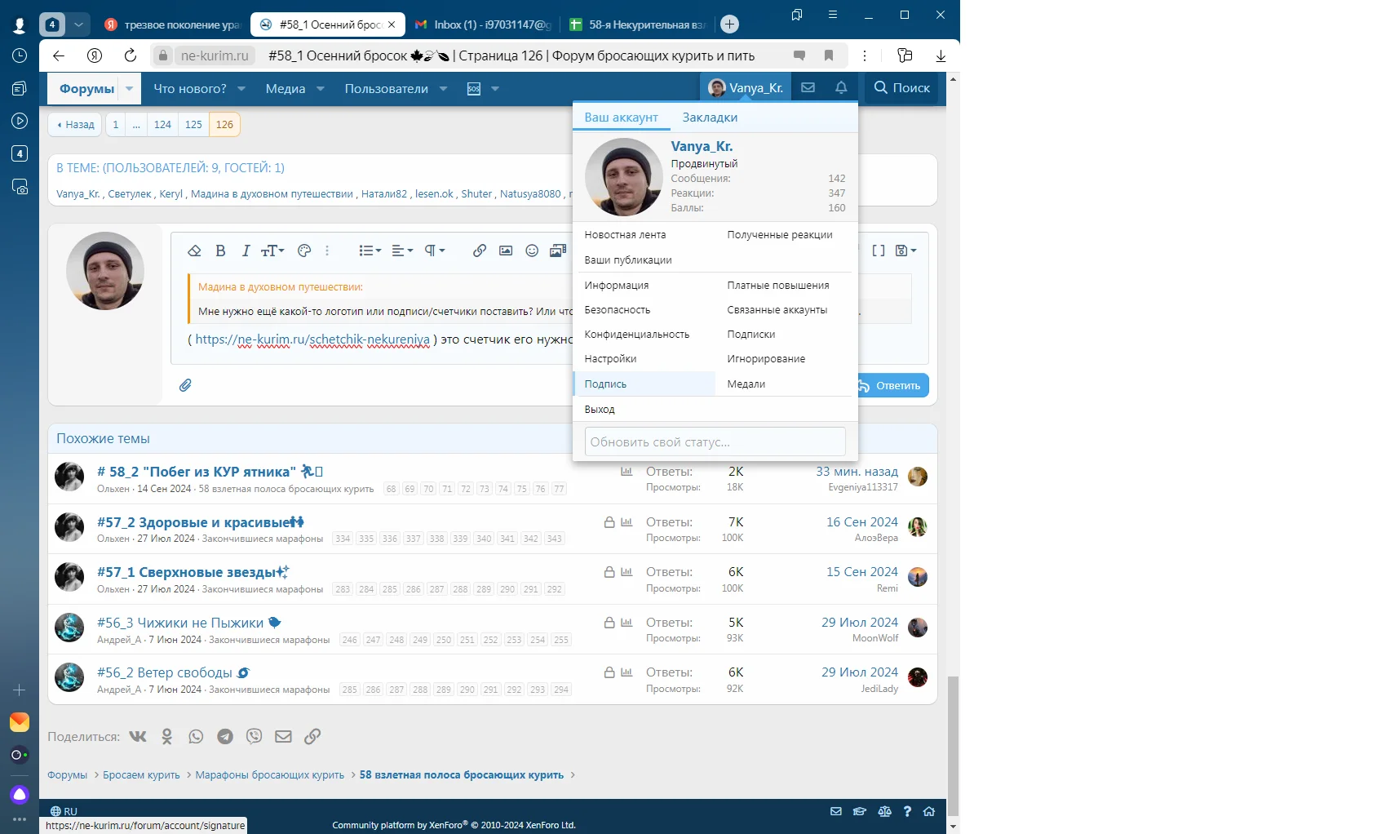This screenshot has width=1399, height=834.
Task: Share thread via WhatsApp icon
Action: (196, 736)
